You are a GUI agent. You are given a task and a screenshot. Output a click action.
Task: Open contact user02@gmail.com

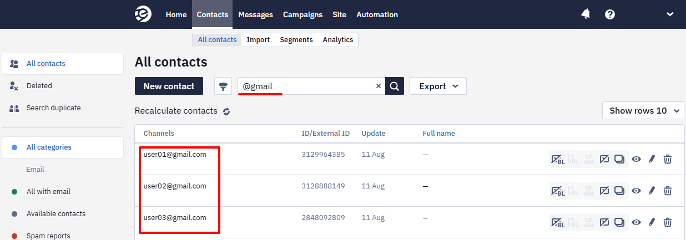tap(175, 186)
